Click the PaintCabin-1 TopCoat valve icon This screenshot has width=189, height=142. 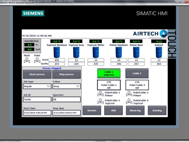click(x=100, y=101)
